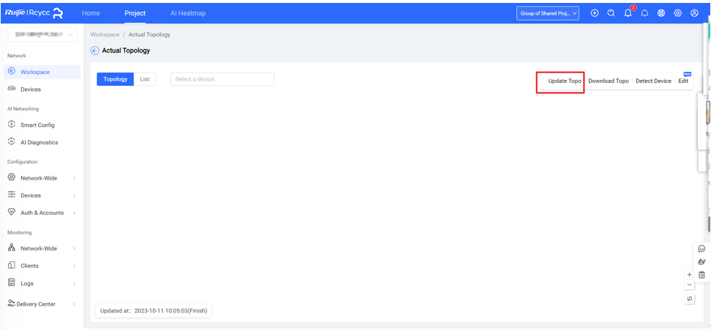
Task: Go to the Home tab
Action: [91, 13]
